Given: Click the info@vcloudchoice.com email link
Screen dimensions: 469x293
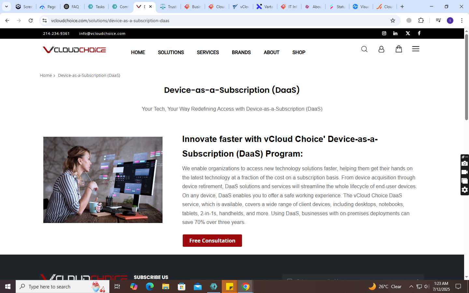Looking at the screenshot, I should pyautogui.click(x=102, y=34).
